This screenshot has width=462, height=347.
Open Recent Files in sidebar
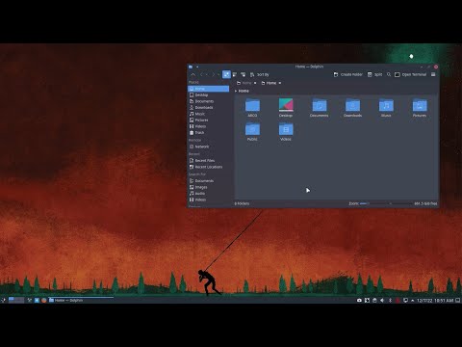coord(208,160)
